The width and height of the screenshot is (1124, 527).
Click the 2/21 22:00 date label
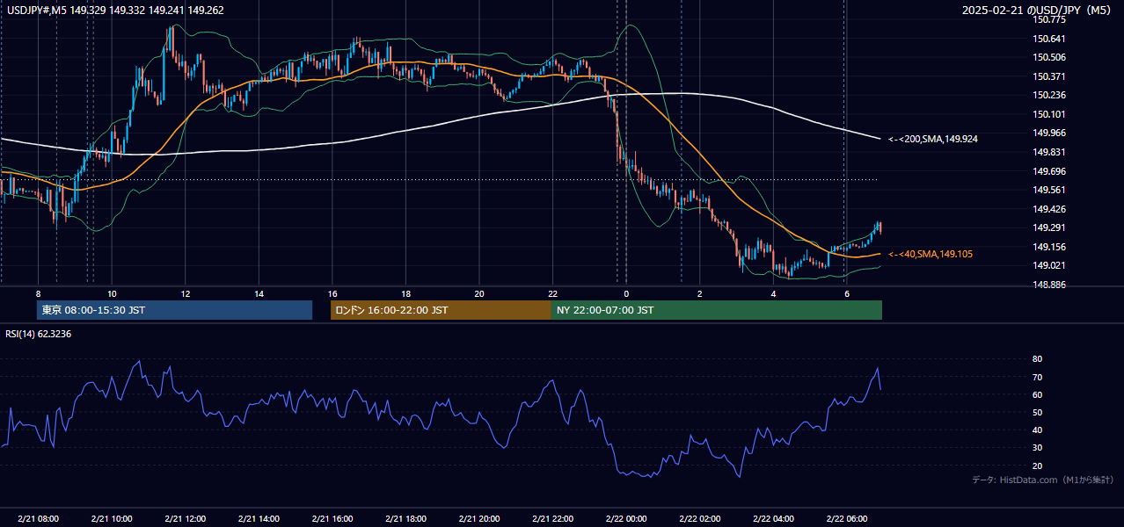pyautogui.click(x=552, y=519)
